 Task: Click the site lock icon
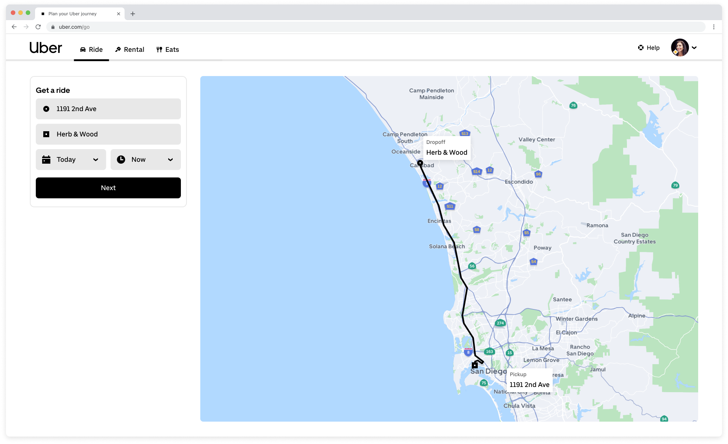point(53,27)
